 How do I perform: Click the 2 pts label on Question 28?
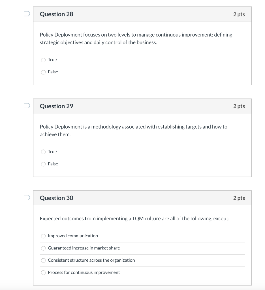click(239, 14)
